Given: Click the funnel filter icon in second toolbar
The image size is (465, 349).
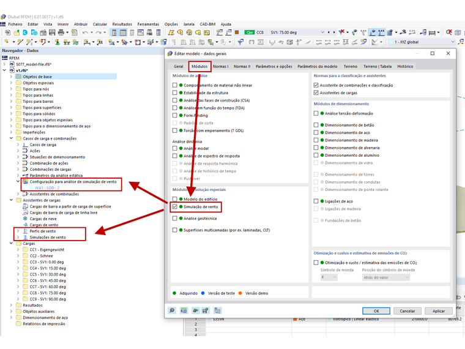Looking at the screenshot, I should pos(240,42).
